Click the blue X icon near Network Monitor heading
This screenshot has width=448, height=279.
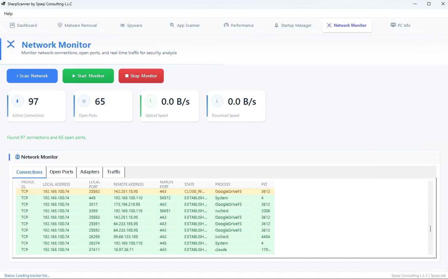tap(11, 44)
